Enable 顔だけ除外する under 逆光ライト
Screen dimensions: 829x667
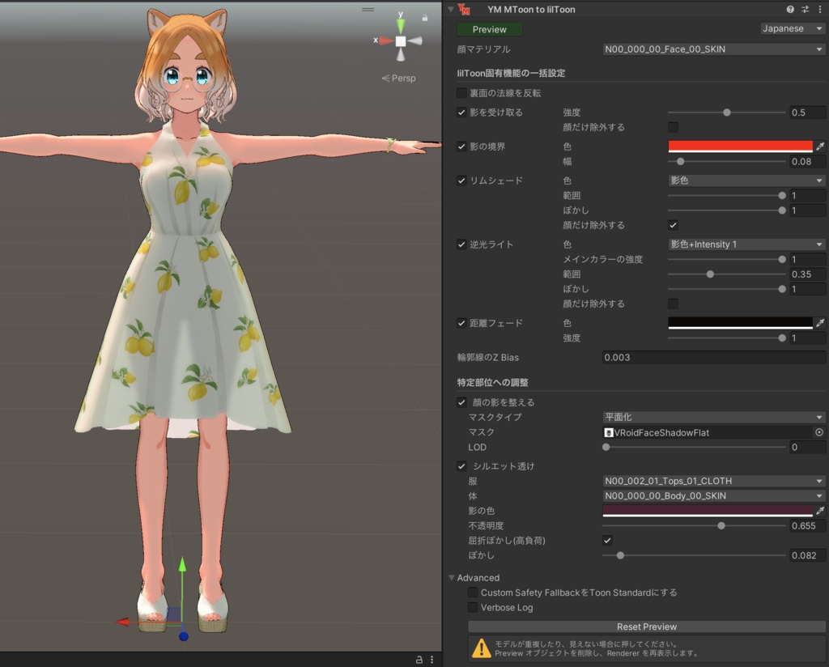tap(673, 304)
